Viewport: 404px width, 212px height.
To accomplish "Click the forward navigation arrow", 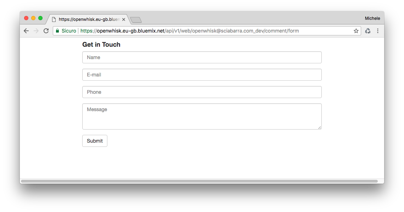I will [x=36, y=31].
